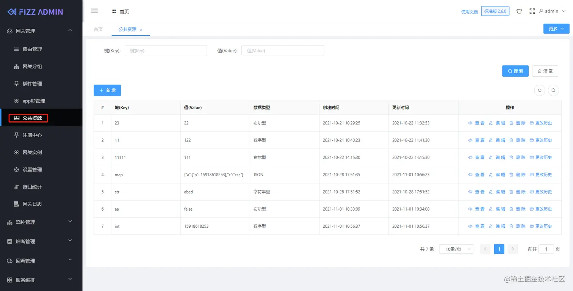Refresh the table with circular arrows icon

539,90
